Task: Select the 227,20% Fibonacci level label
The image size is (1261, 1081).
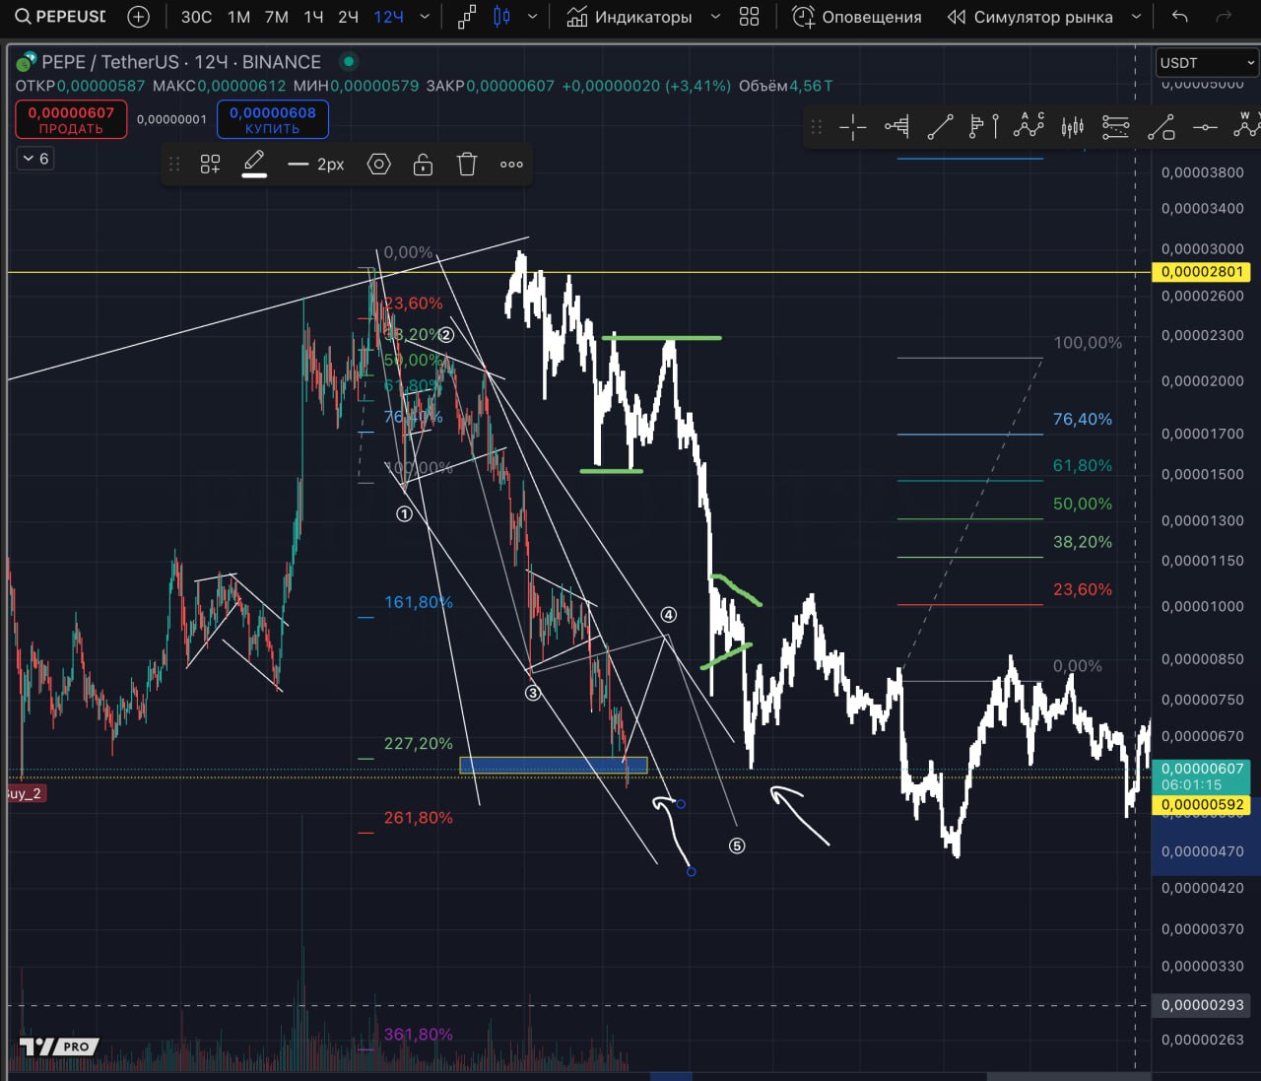Action: click(x=419, y=744)
